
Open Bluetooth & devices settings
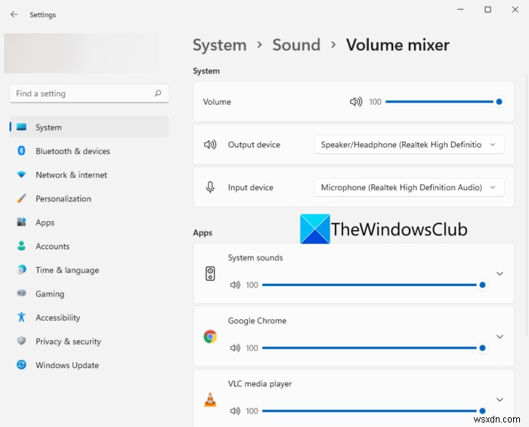click(89, 151)
